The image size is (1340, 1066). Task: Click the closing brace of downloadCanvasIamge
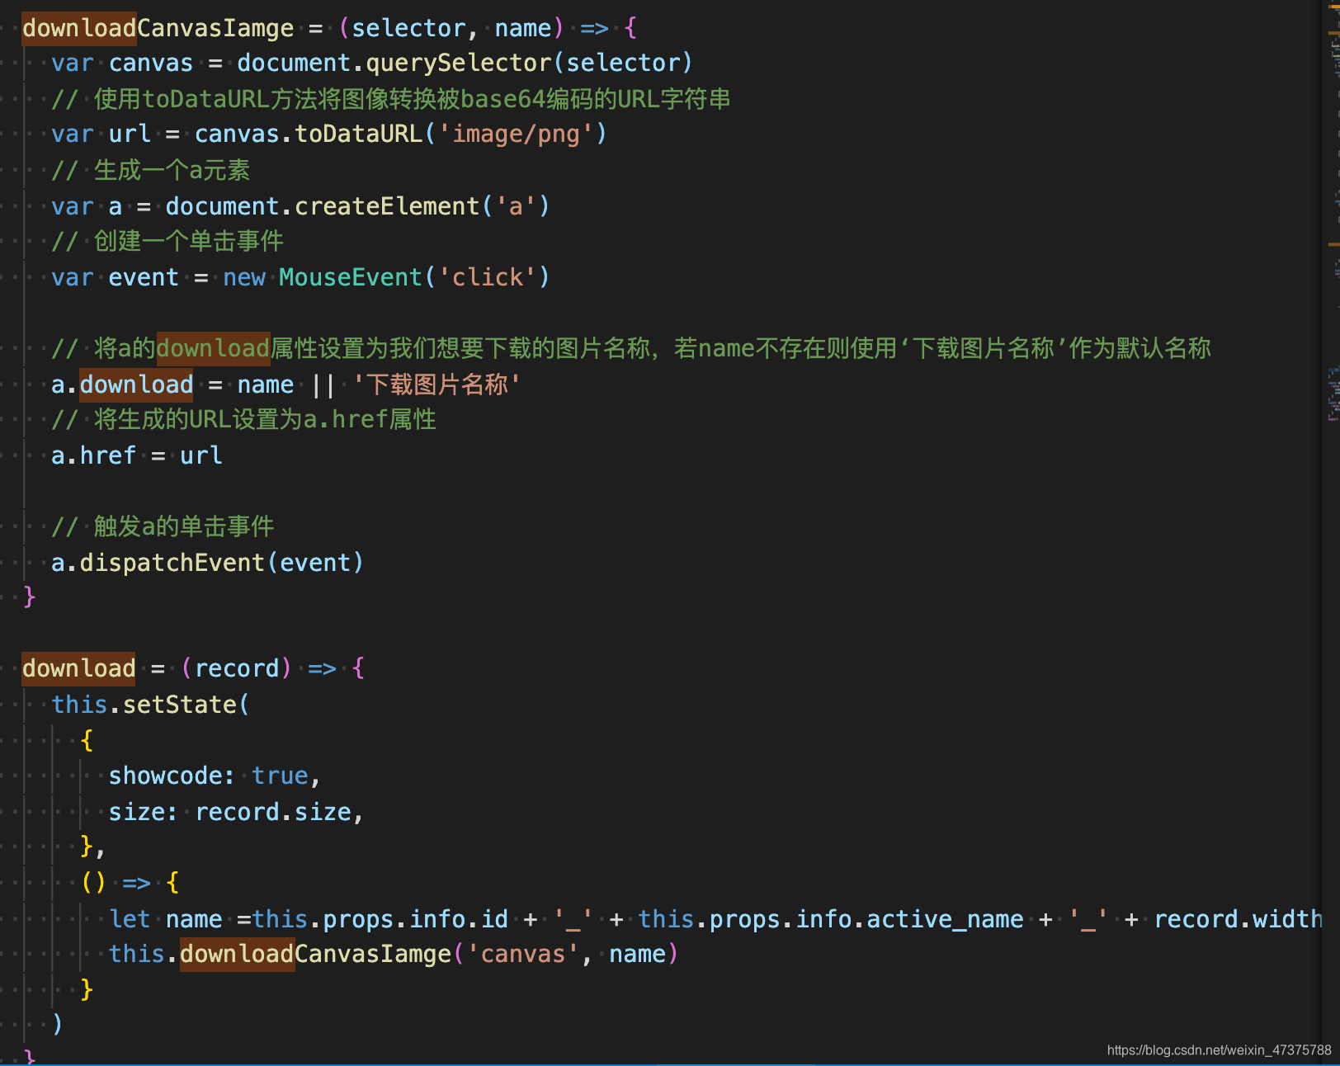(28, 597)
